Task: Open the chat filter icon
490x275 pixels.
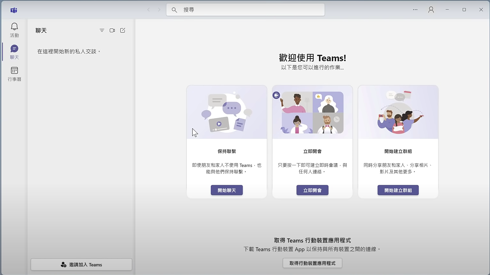Action: [102, 30]
